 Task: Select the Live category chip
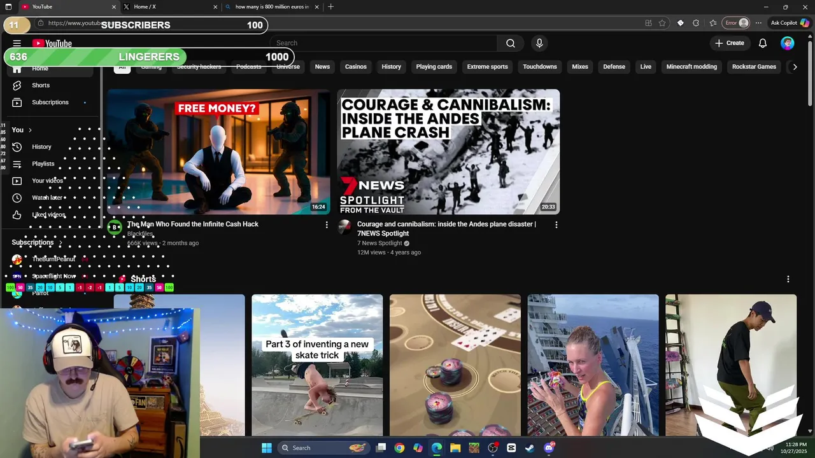click(646, 67)
